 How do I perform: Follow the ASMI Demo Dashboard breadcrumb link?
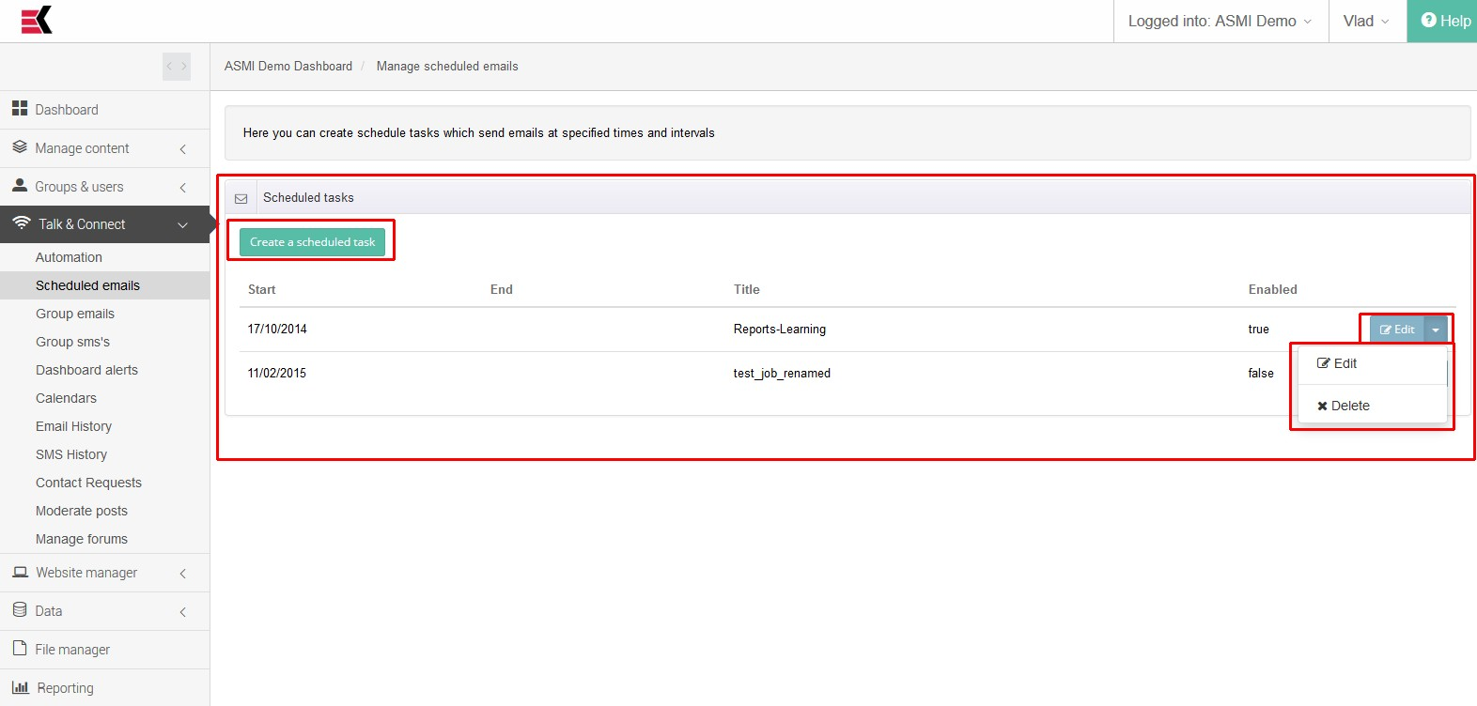(x=288, y=66)
